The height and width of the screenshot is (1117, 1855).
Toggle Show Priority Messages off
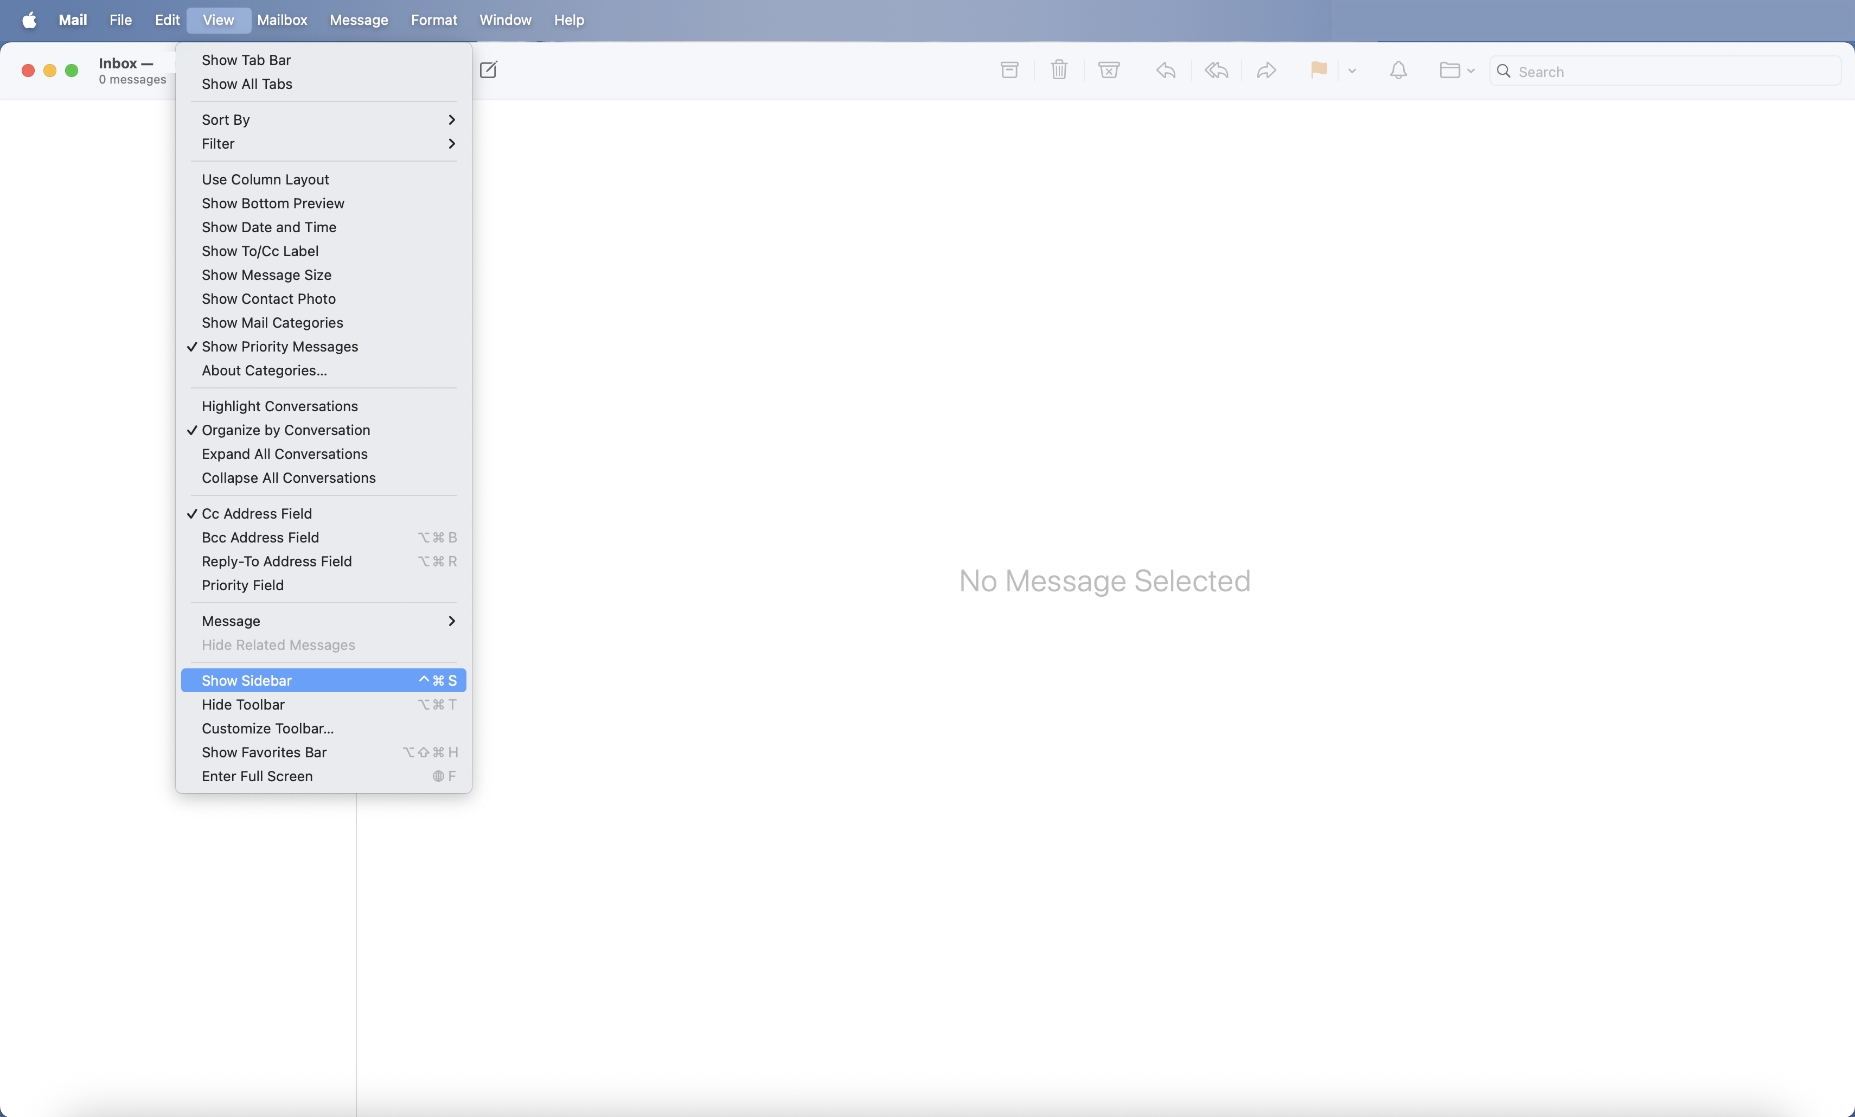click(x=324, y=346)
